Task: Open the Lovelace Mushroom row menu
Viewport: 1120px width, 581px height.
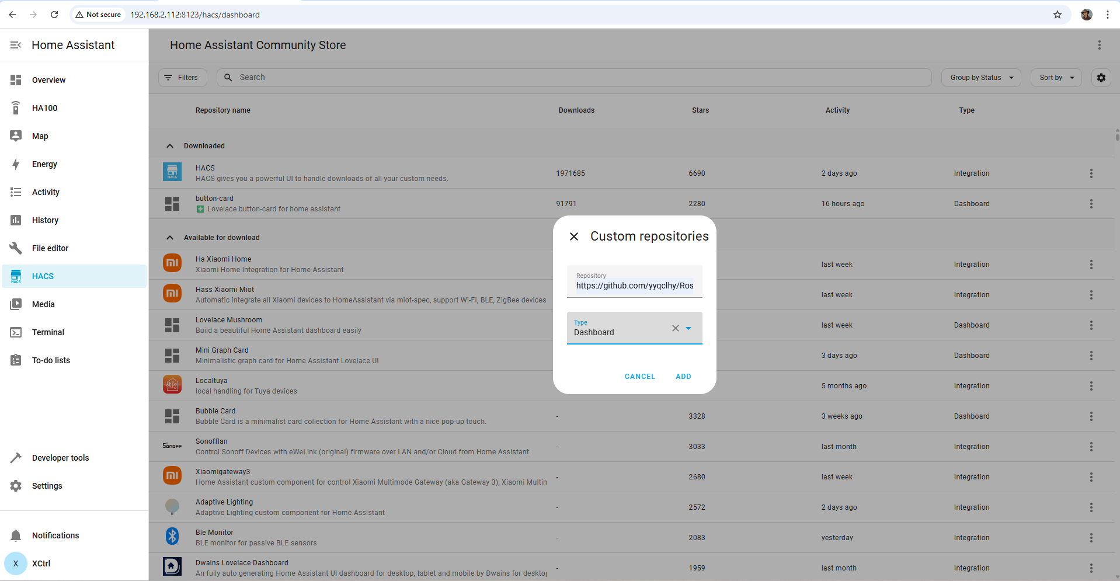Action: 1091,325
